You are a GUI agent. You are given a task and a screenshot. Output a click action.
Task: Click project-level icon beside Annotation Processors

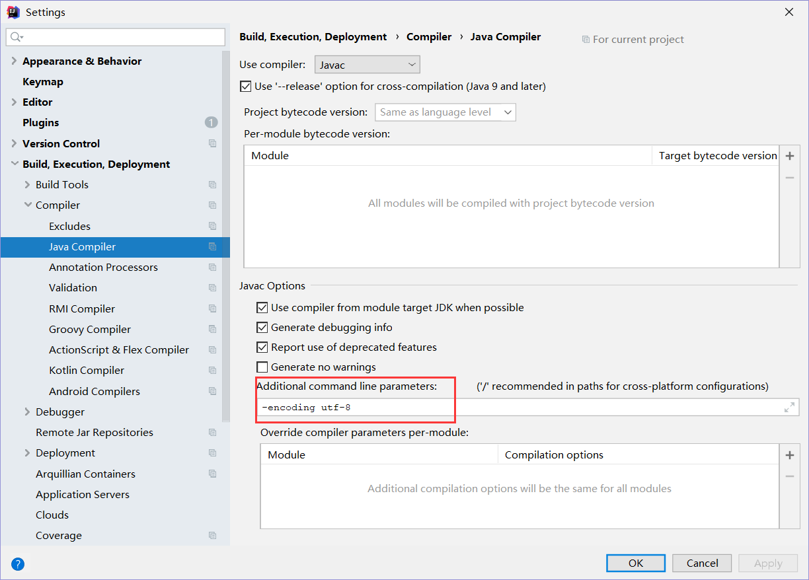click(x=212, y=268)
